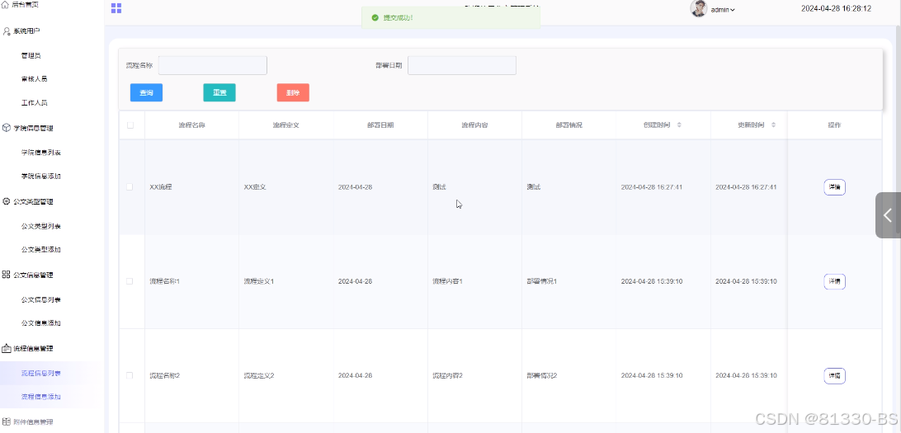Screen dimensions: 901x433
Task: Open 详情 for the 流程名称1 row
Action: [x=834, y=281]
